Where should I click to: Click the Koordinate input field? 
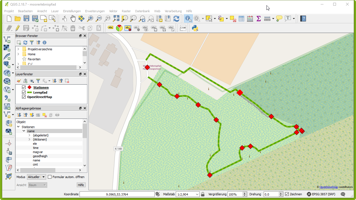click(x=117, y=194)
